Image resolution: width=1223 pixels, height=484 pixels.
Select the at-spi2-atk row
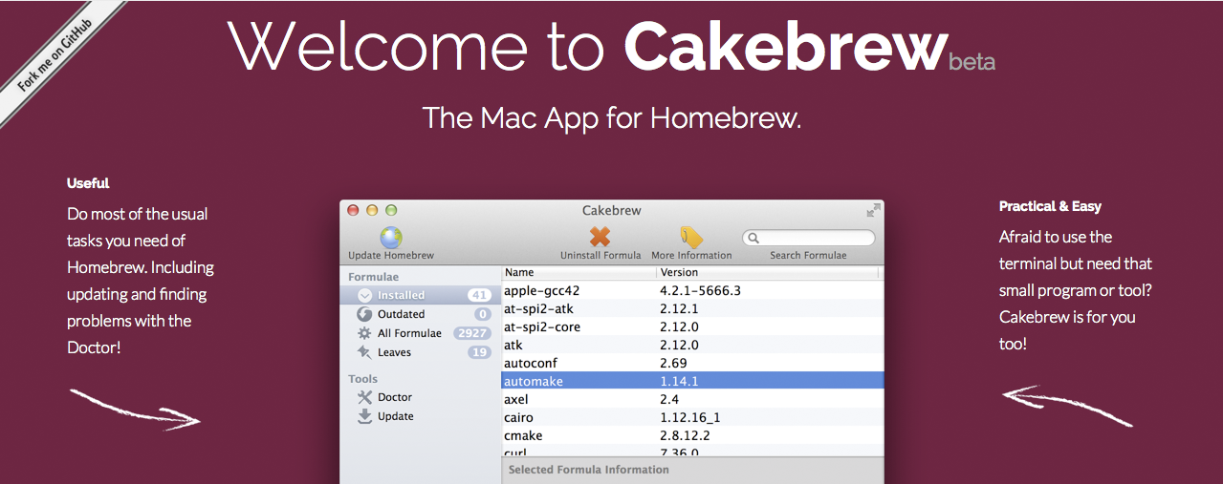tap(693, 308)
